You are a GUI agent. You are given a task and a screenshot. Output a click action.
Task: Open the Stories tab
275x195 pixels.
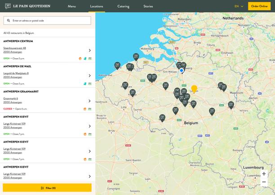point(148,6)
